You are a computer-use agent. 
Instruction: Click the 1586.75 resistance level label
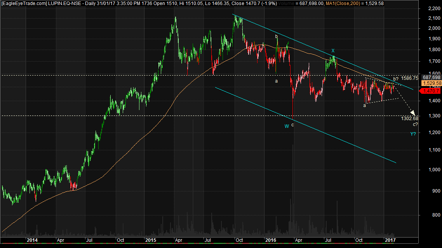tap(409, 77)
